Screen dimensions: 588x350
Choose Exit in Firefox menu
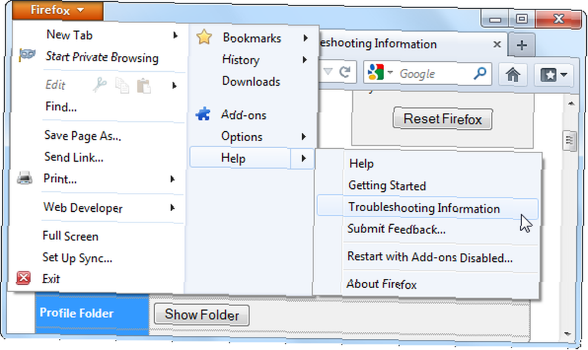[x=51, y=279]
